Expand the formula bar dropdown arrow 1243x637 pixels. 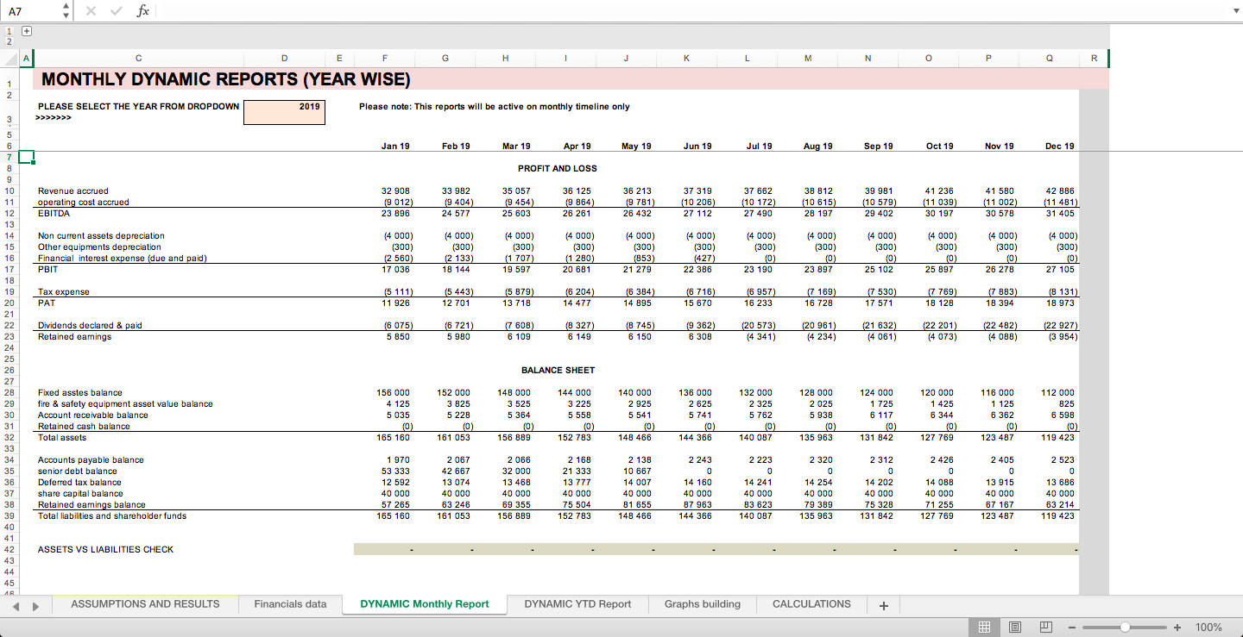tap(1234, 10)
